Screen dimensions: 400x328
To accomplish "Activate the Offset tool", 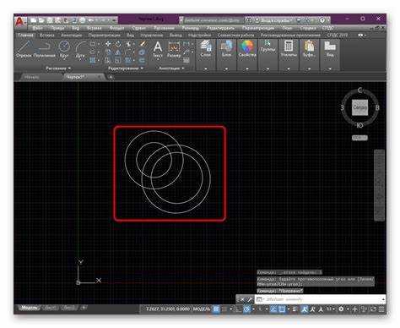I will pyautogui.click(x=142, y=60).
